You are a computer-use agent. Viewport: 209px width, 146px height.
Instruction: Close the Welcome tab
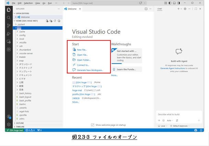click(x=79, y=9)
